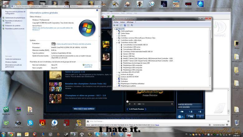Open the ? help menu in Device Manager
This screenshot has width=243, height=137.
tap(136, 22)
